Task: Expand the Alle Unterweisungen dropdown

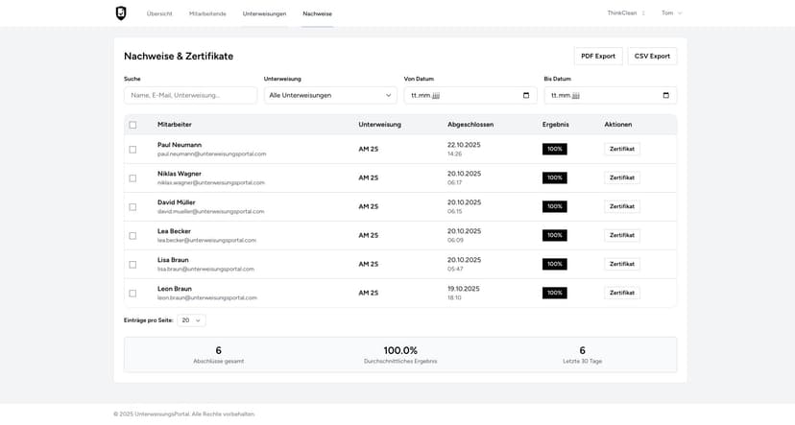Action: 330,95
